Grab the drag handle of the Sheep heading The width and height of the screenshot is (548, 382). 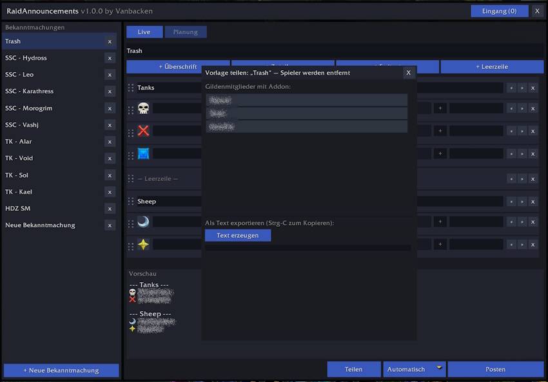131,202
